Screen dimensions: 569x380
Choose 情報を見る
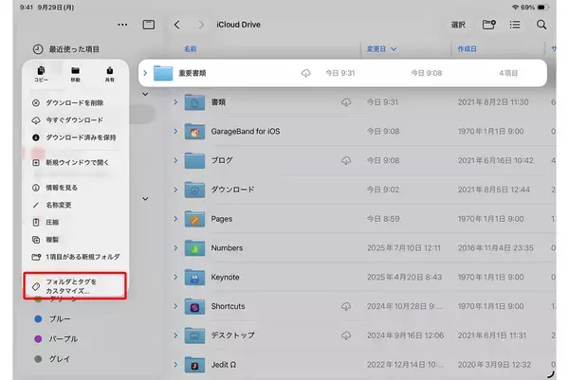(x=76, y=188)
